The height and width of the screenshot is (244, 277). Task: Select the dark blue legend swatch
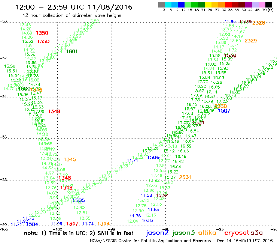182,5
